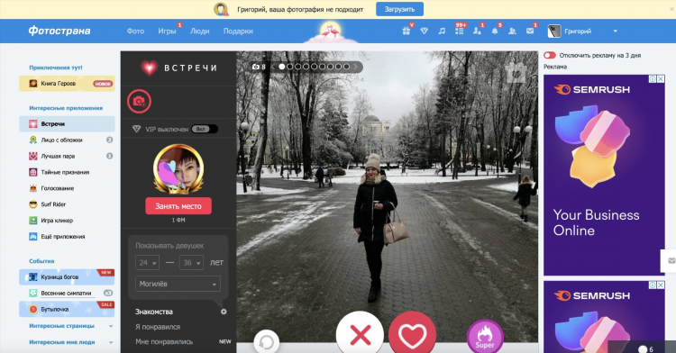
Task: Open the bell notifications icon
Action: click(495, 31)
